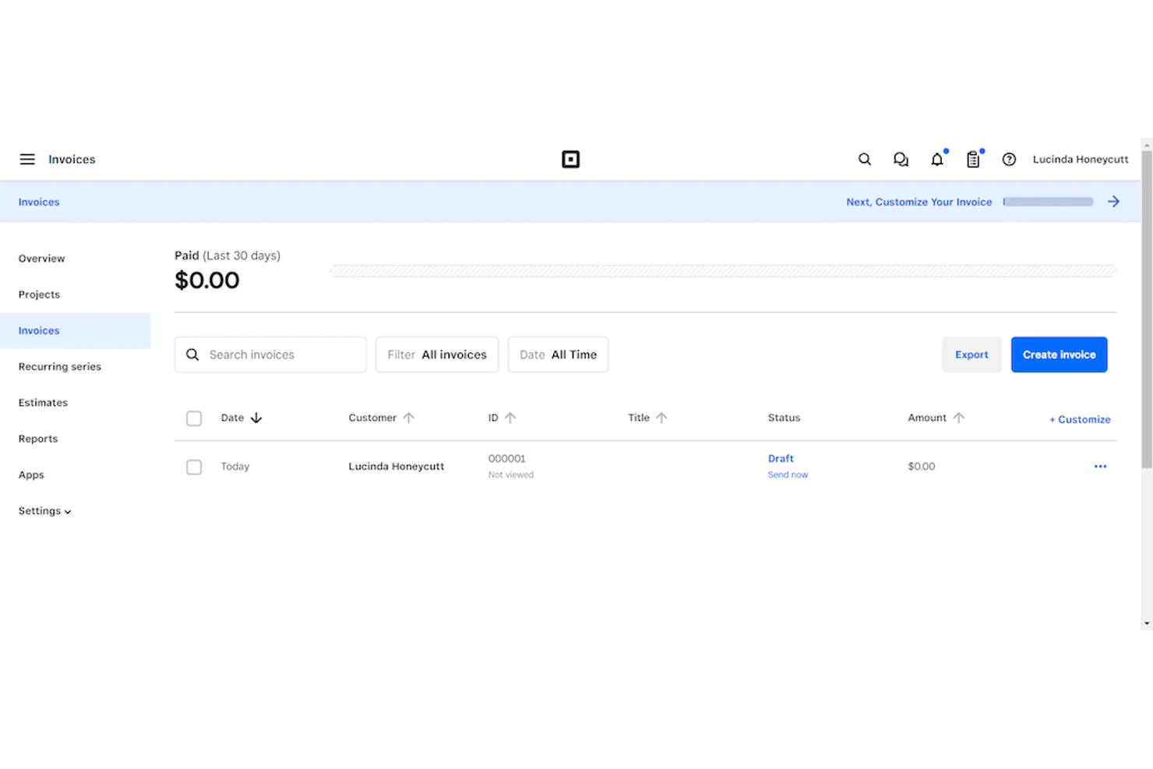Screen dimensions: 1153x769
Task: Click the Create invoice button
Action: tap(1059, 355)
